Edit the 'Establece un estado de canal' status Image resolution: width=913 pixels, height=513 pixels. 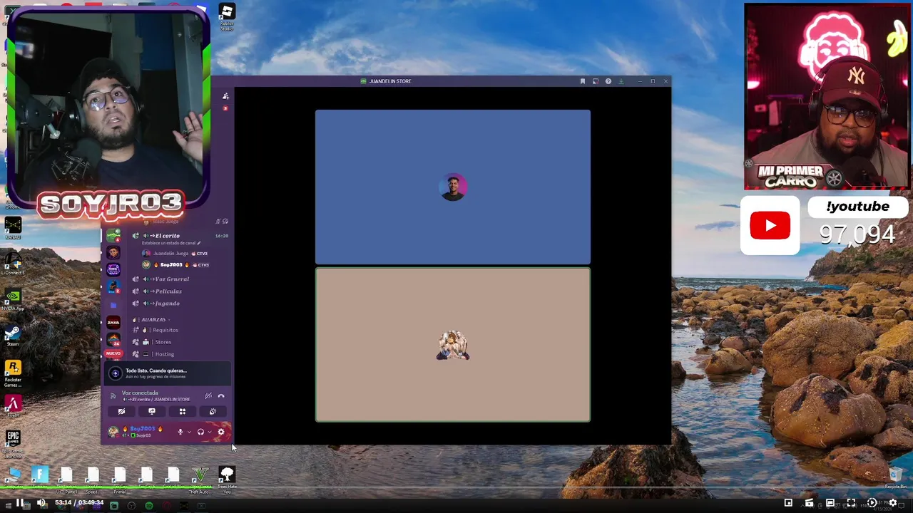(171, 243)
